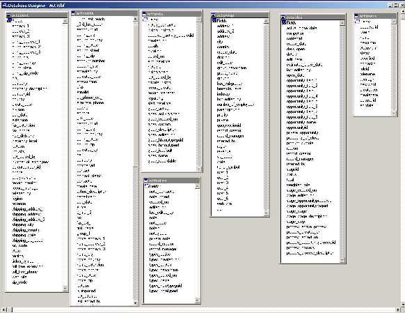Select the "user_6" field in actgroup table
405x313 pixels.
(223, 199)
